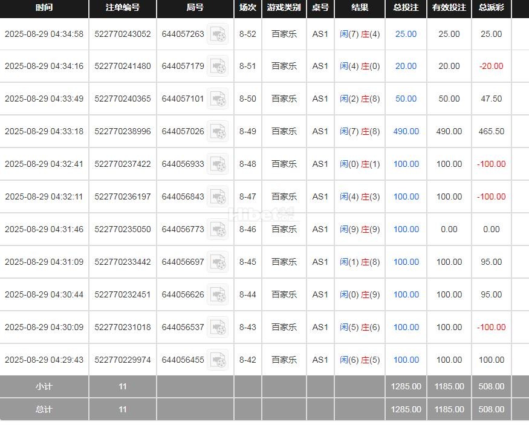Open the 490.00 total bet amount link
Screen dimensions: 529x428
(406, 132)
